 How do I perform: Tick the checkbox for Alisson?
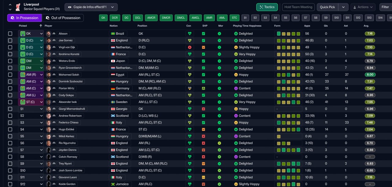[x=10, y=34]
